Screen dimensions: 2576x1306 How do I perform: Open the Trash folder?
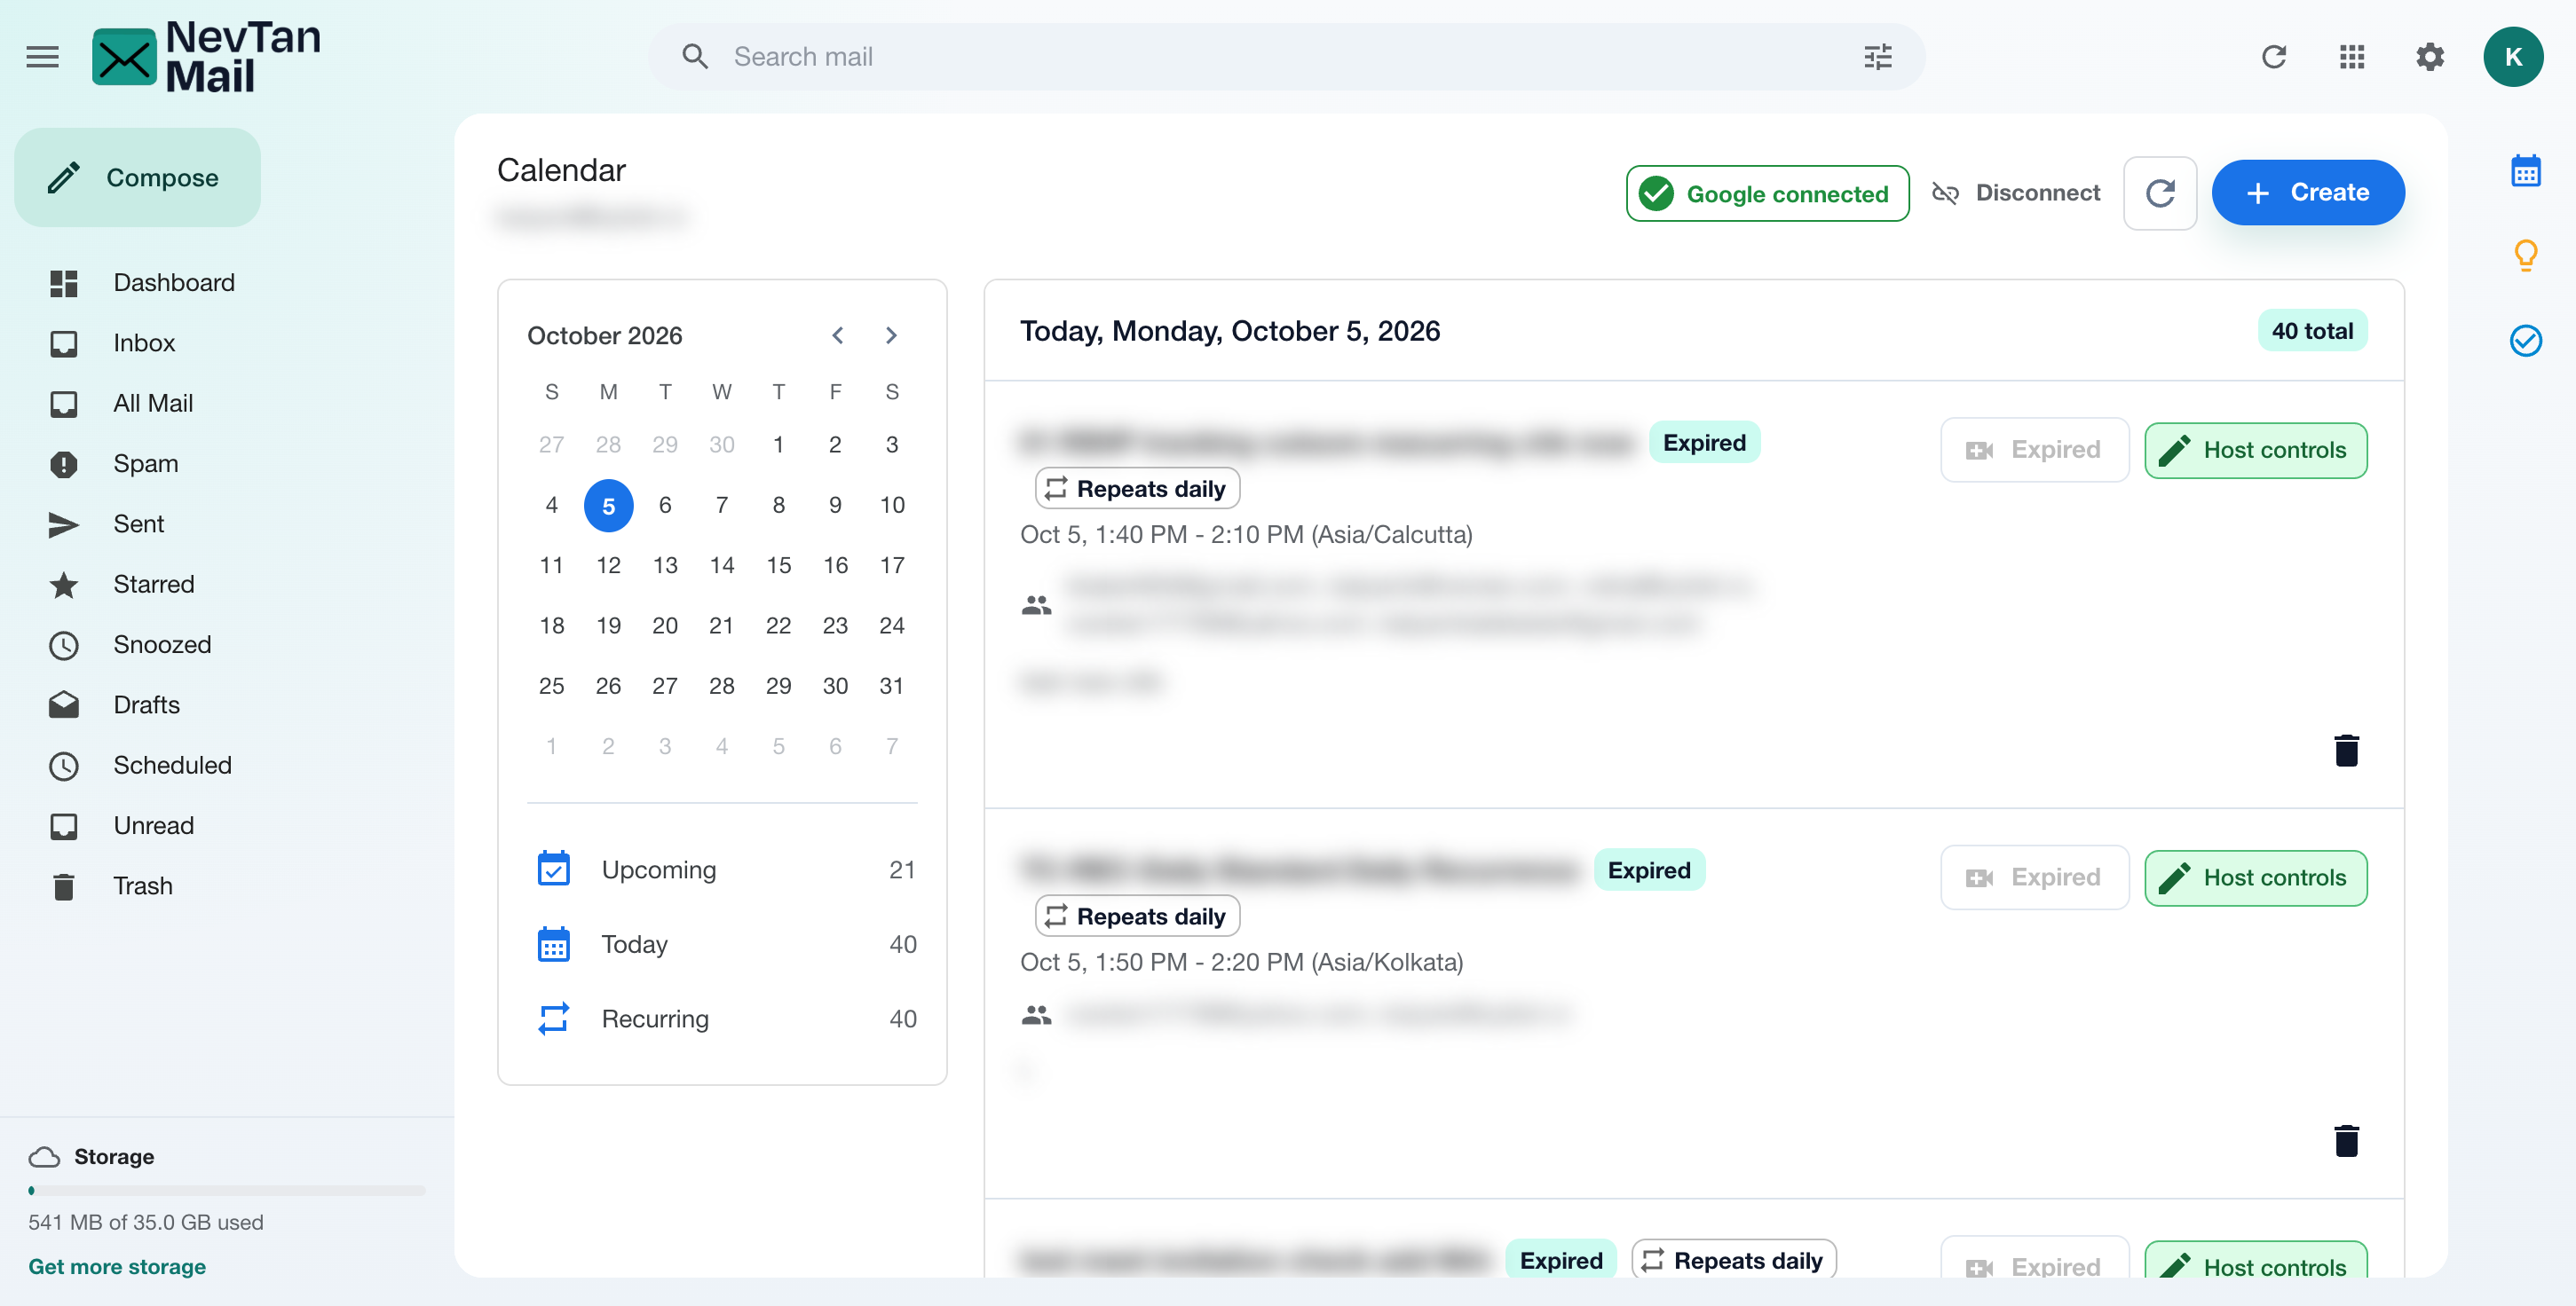[142, 886]
